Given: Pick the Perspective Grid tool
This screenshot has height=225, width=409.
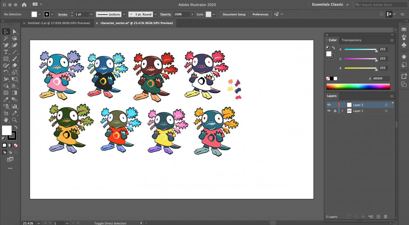Looking at the screenshot, I should pos(15,86).
